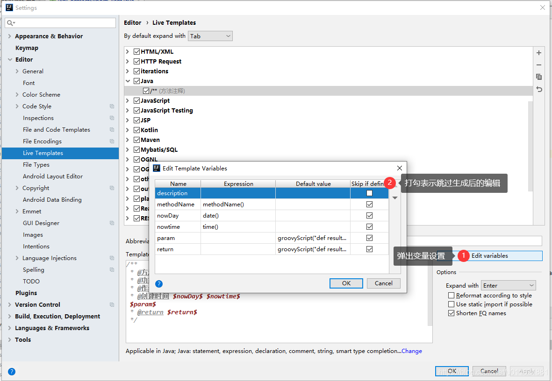Close the Edit Template Variables dialog

tap(399, 168)
